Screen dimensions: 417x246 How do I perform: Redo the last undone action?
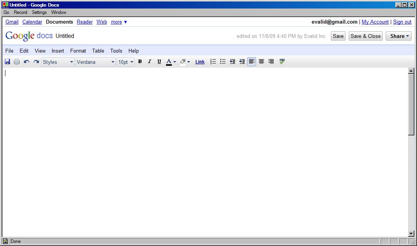pos(36,62)
